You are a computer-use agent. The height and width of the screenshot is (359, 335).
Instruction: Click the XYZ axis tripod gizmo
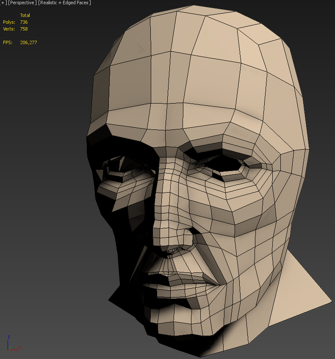coord(14,343)
